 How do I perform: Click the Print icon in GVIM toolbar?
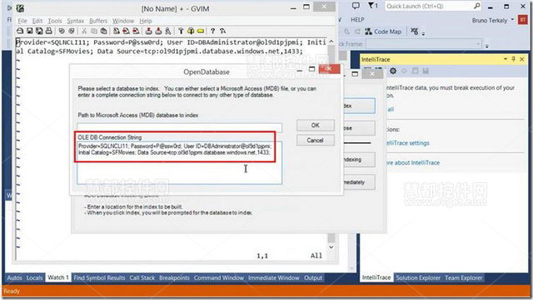click(x=48, y=31)
